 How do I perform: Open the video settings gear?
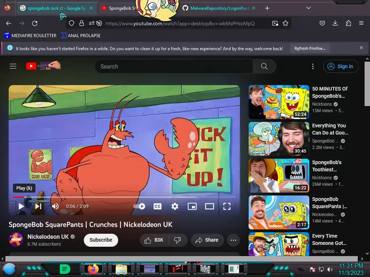pyautogui.click(x=175, y=206)
